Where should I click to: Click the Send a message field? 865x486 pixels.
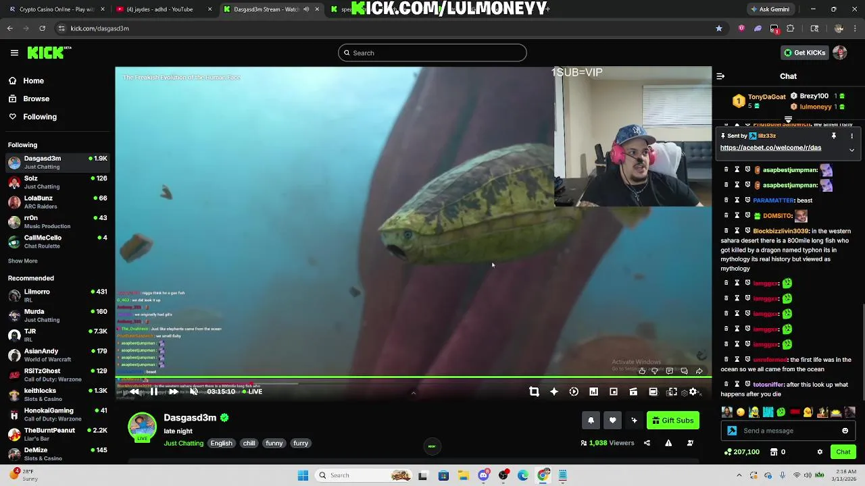pyautogui.click(x=788, y=431)
